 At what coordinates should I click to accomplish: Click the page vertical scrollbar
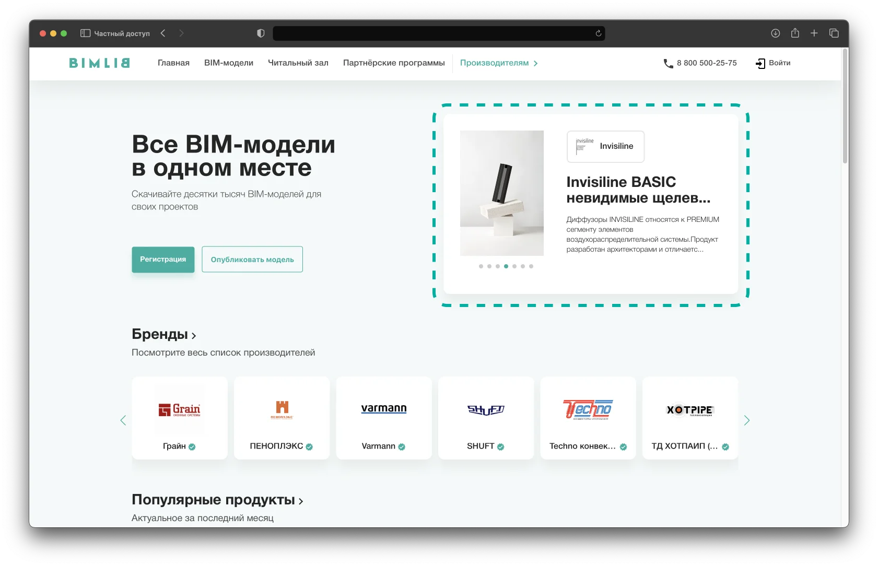845,106
